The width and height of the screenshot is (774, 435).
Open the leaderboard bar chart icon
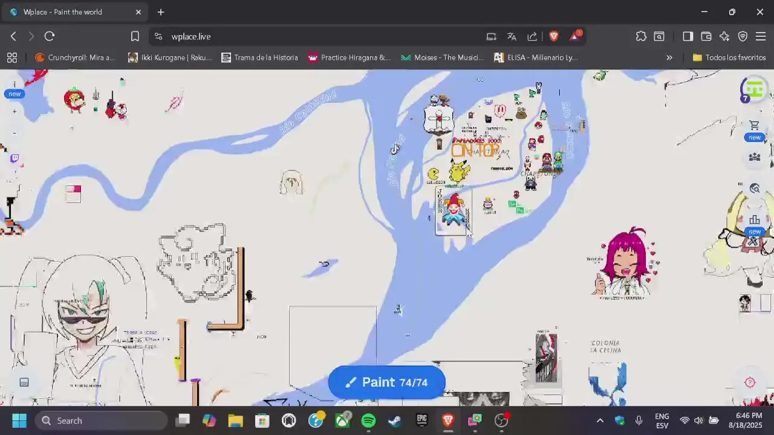click(754, 220)
